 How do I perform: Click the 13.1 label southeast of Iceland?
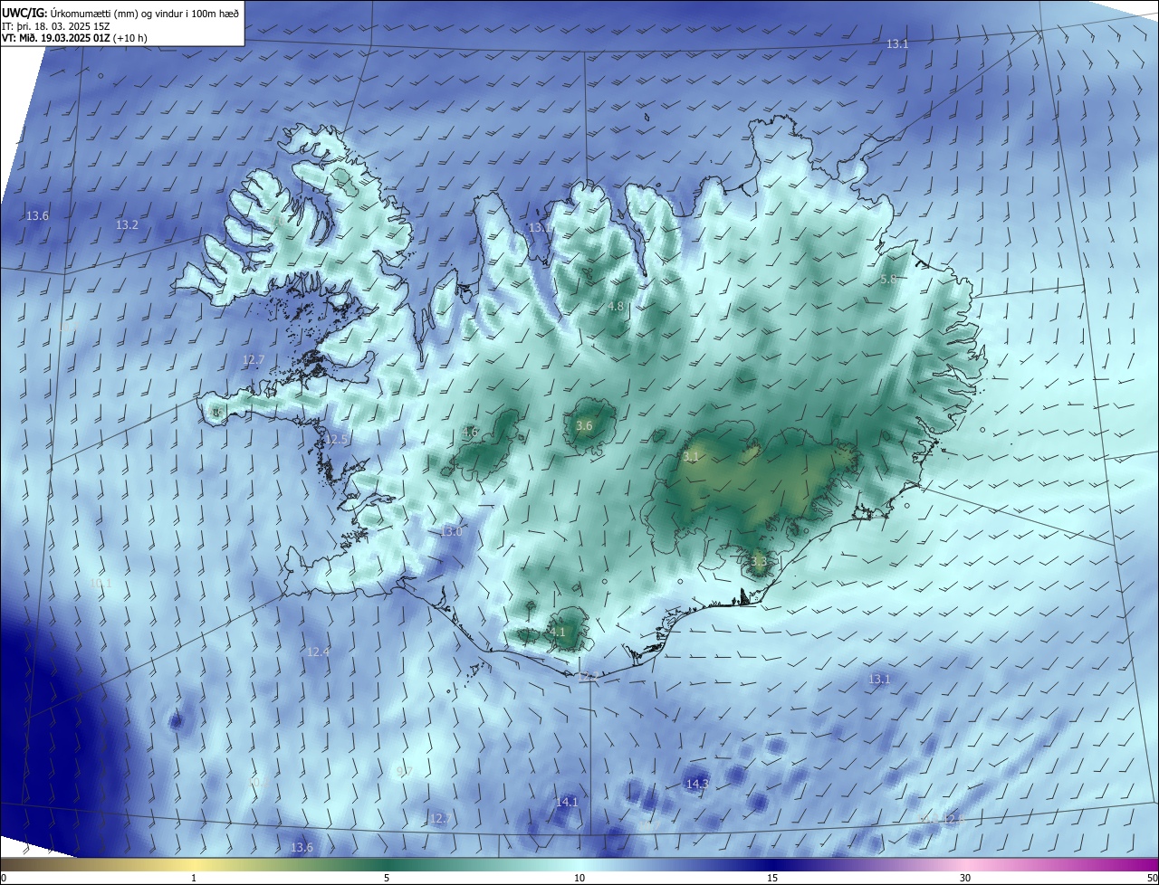[880, 680]
